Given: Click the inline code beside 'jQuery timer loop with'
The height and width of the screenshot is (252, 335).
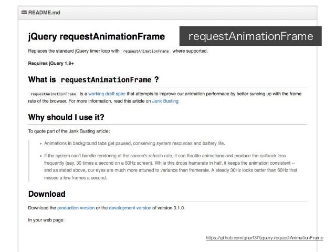Looking at the screenshot, I should [146, 52].
